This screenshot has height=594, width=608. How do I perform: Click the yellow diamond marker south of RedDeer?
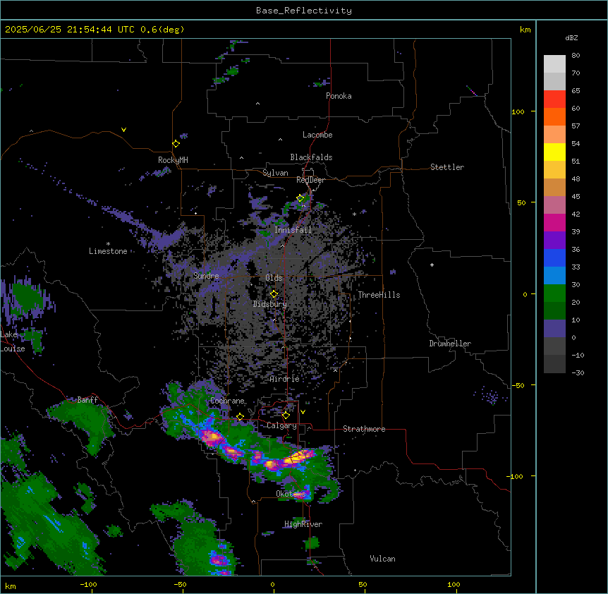tap(300, 198)
